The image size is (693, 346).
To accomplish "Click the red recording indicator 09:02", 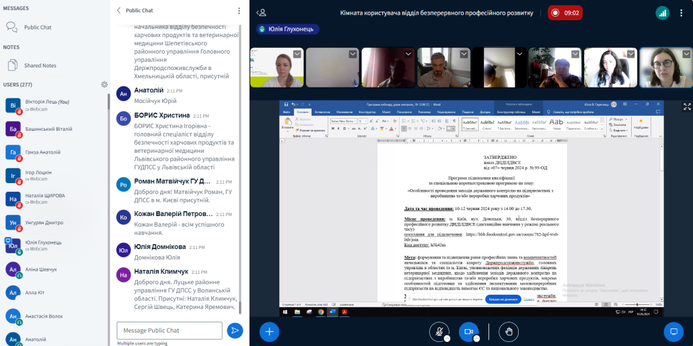I will [x=565, y=12].
